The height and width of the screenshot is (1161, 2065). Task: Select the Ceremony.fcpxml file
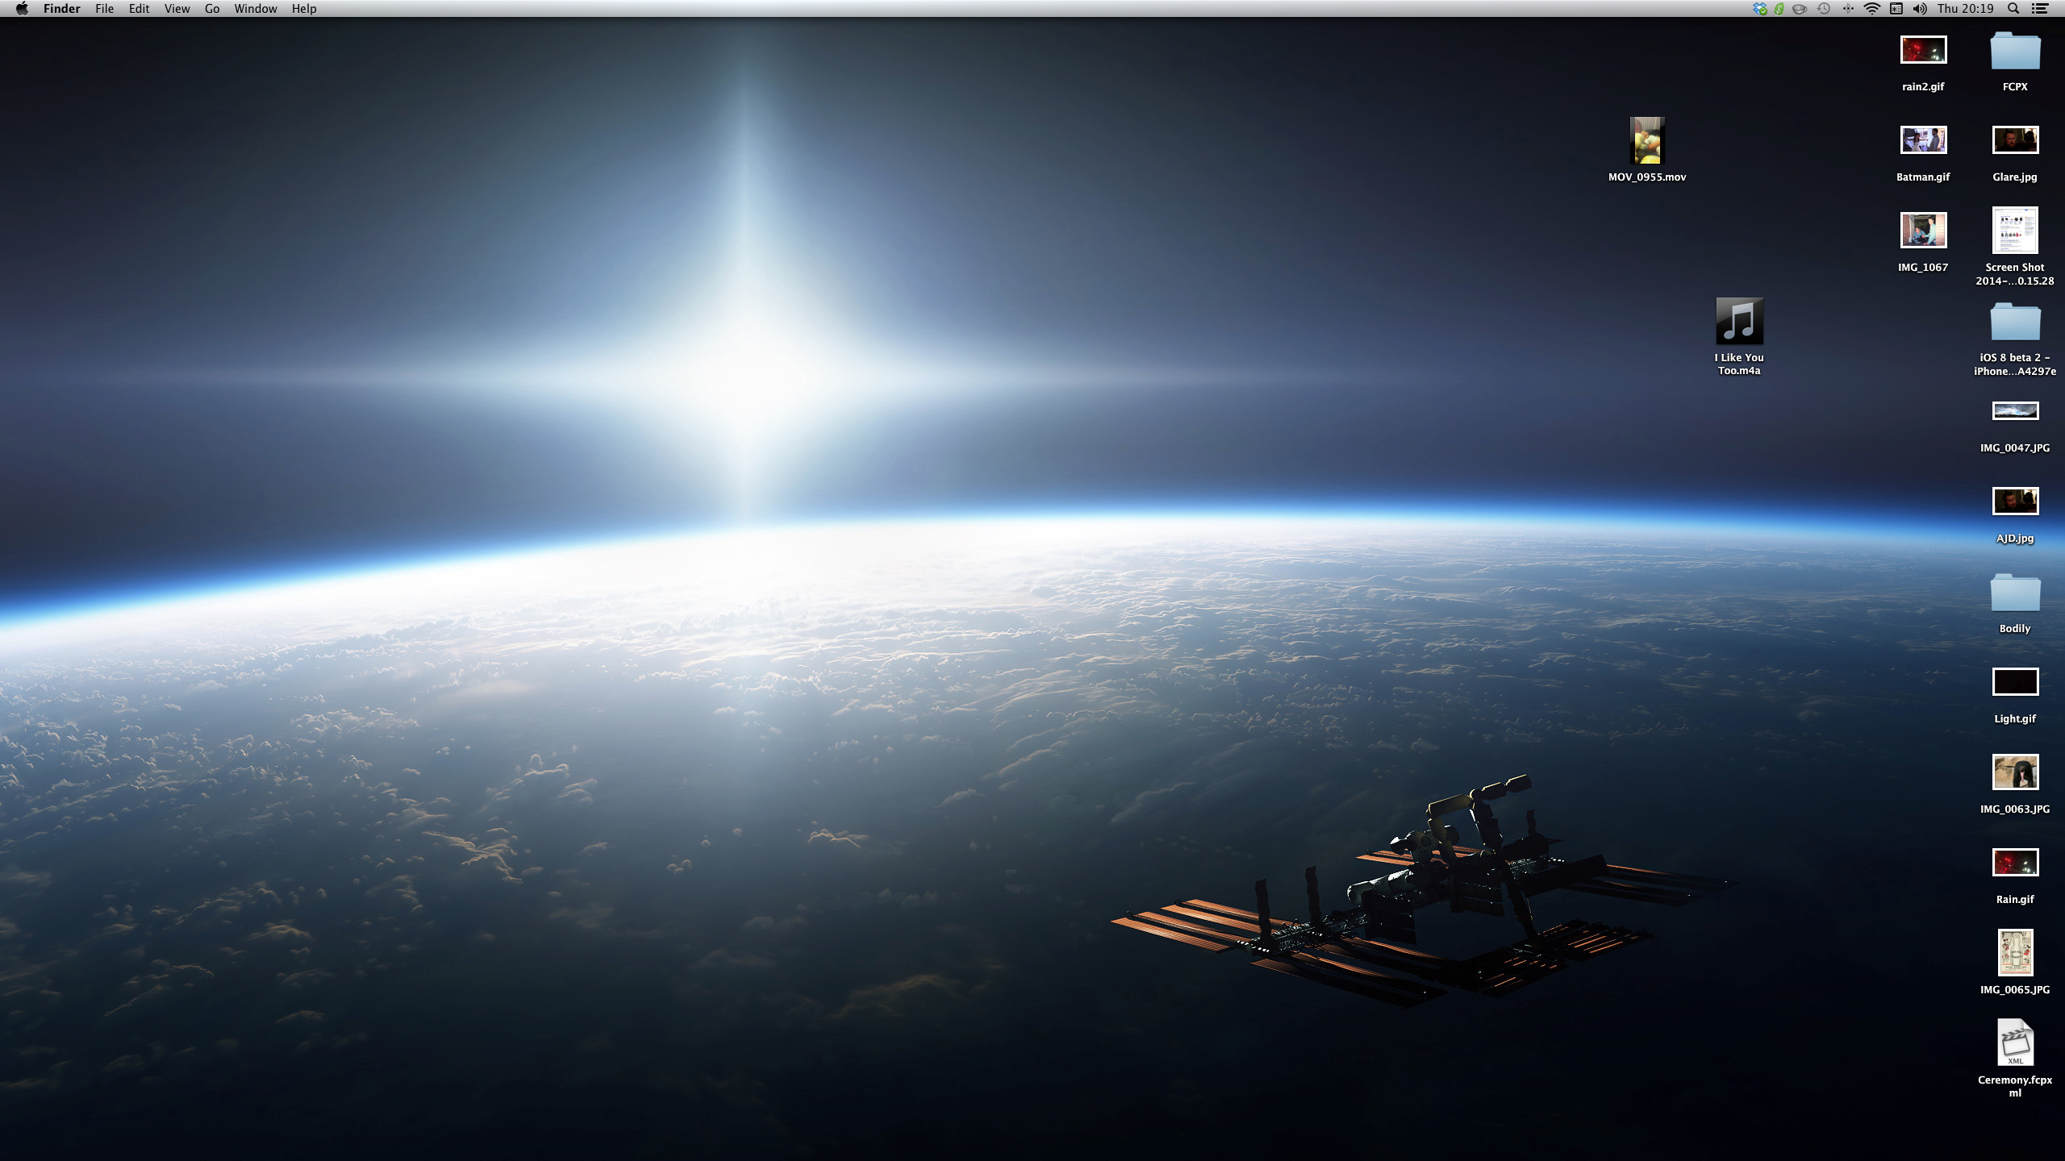pos(2014,1042)
